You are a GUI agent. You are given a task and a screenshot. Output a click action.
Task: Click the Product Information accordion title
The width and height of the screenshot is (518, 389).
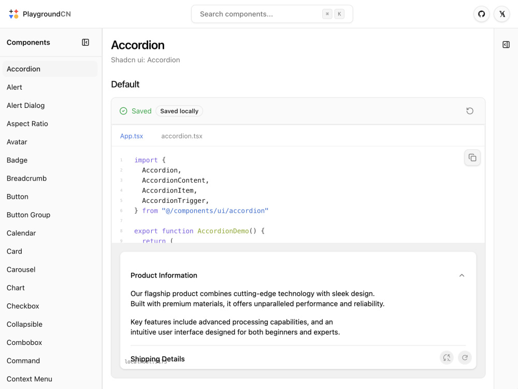[164, 275]
